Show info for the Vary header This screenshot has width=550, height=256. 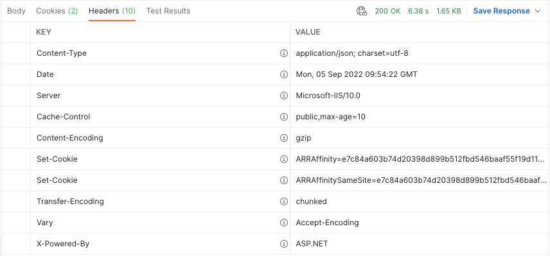(x=284, y=223)
